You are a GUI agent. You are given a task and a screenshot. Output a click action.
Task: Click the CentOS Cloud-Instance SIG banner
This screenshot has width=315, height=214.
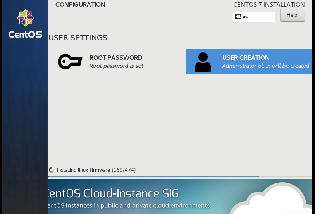click(180, 197)
